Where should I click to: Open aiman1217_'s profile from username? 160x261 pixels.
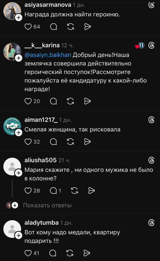tap(41, 120)
